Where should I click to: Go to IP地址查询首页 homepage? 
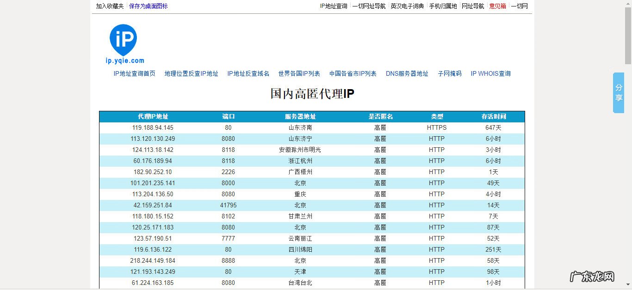(x=134, y=73)
